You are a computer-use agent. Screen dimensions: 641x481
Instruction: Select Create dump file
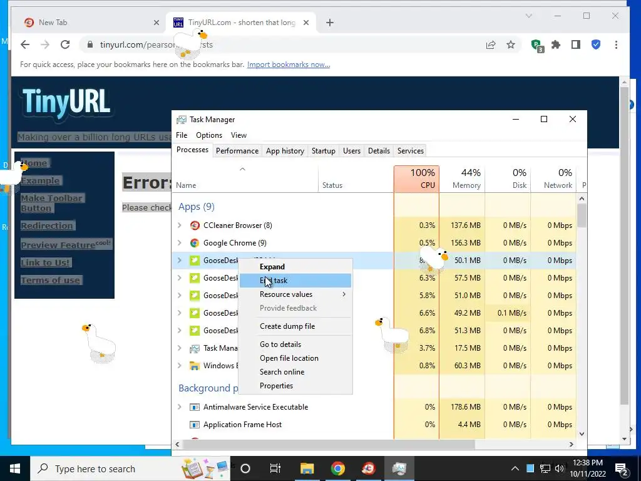[295, 326]
